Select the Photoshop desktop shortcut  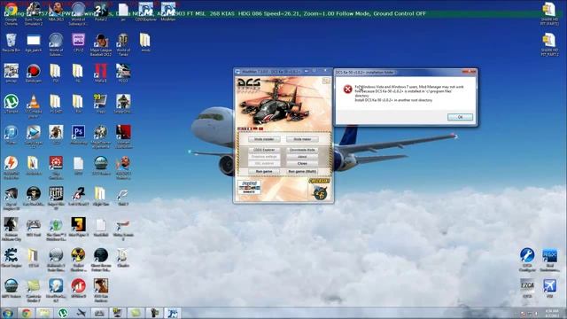(79, 135)
